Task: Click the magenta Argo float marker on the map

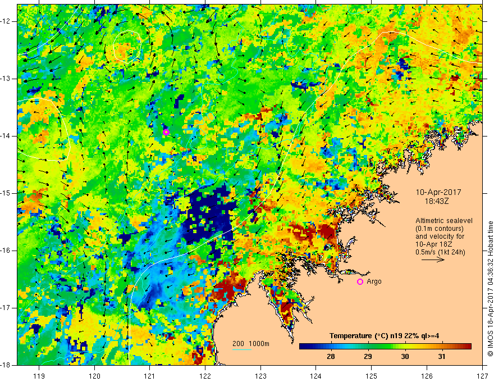Action: coord(166,132)
